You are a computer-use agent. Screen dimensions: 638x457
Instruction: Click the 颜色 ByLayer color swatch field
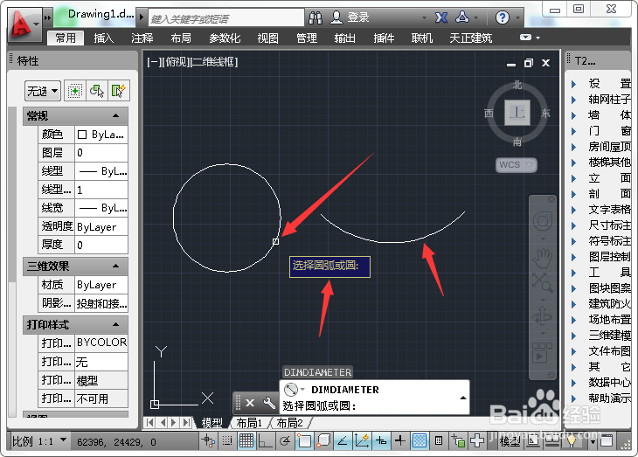101,135
